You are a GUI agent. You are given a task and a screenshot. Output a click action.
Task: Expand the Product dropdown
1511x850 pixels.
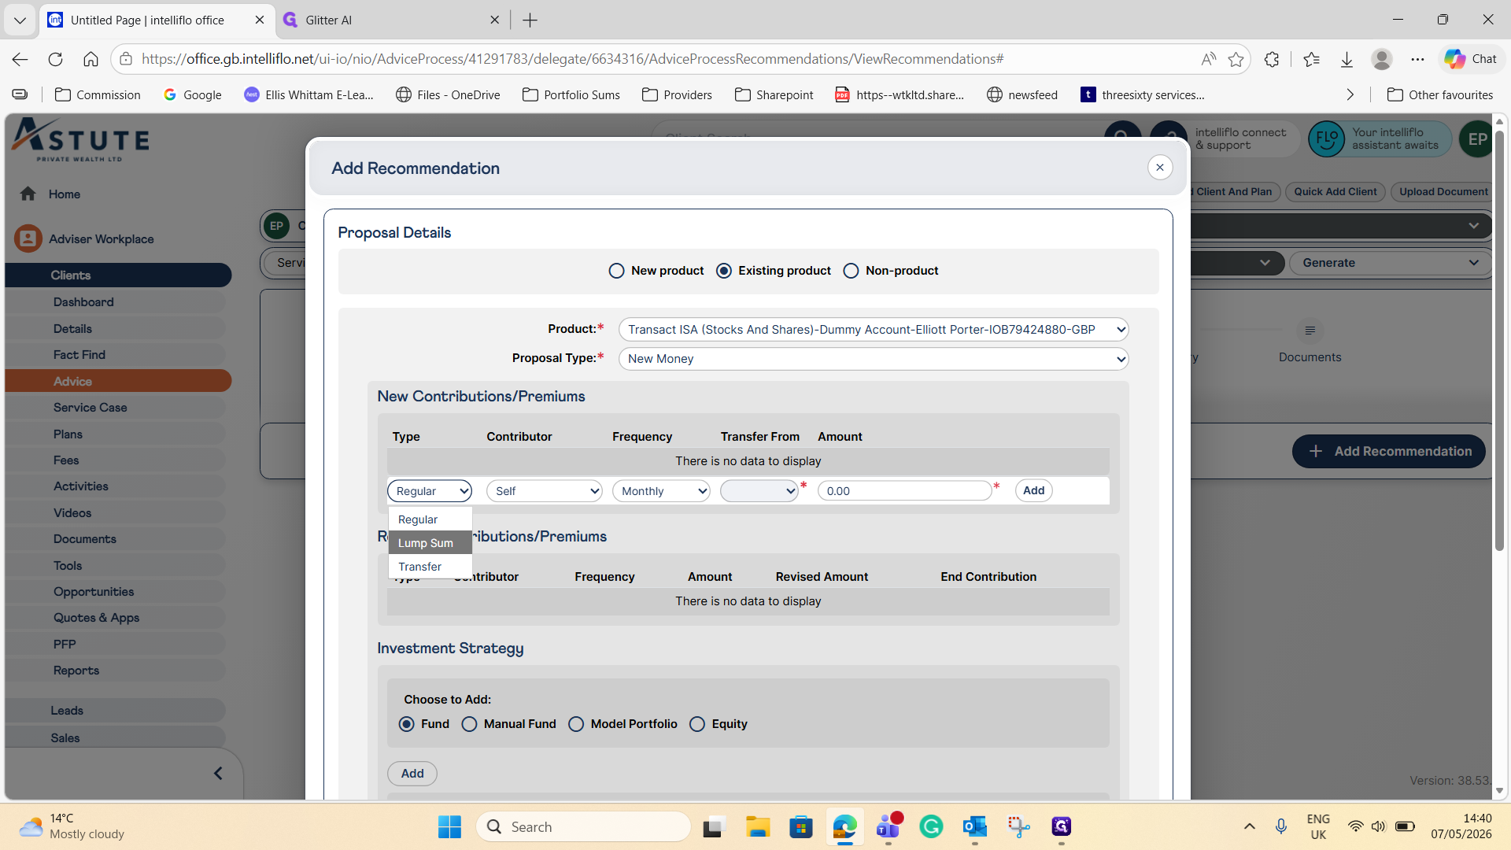coord(874,330)
